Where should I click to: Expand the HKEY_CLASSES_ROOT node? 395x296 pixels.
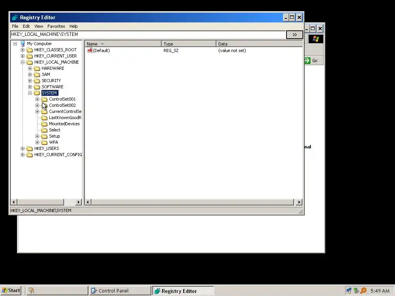[23, 50]
